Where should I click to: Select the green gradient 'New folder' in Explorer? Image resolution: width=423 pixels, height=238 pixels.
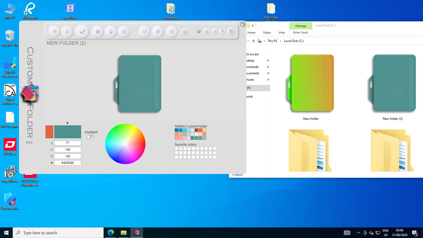point(311,87)
